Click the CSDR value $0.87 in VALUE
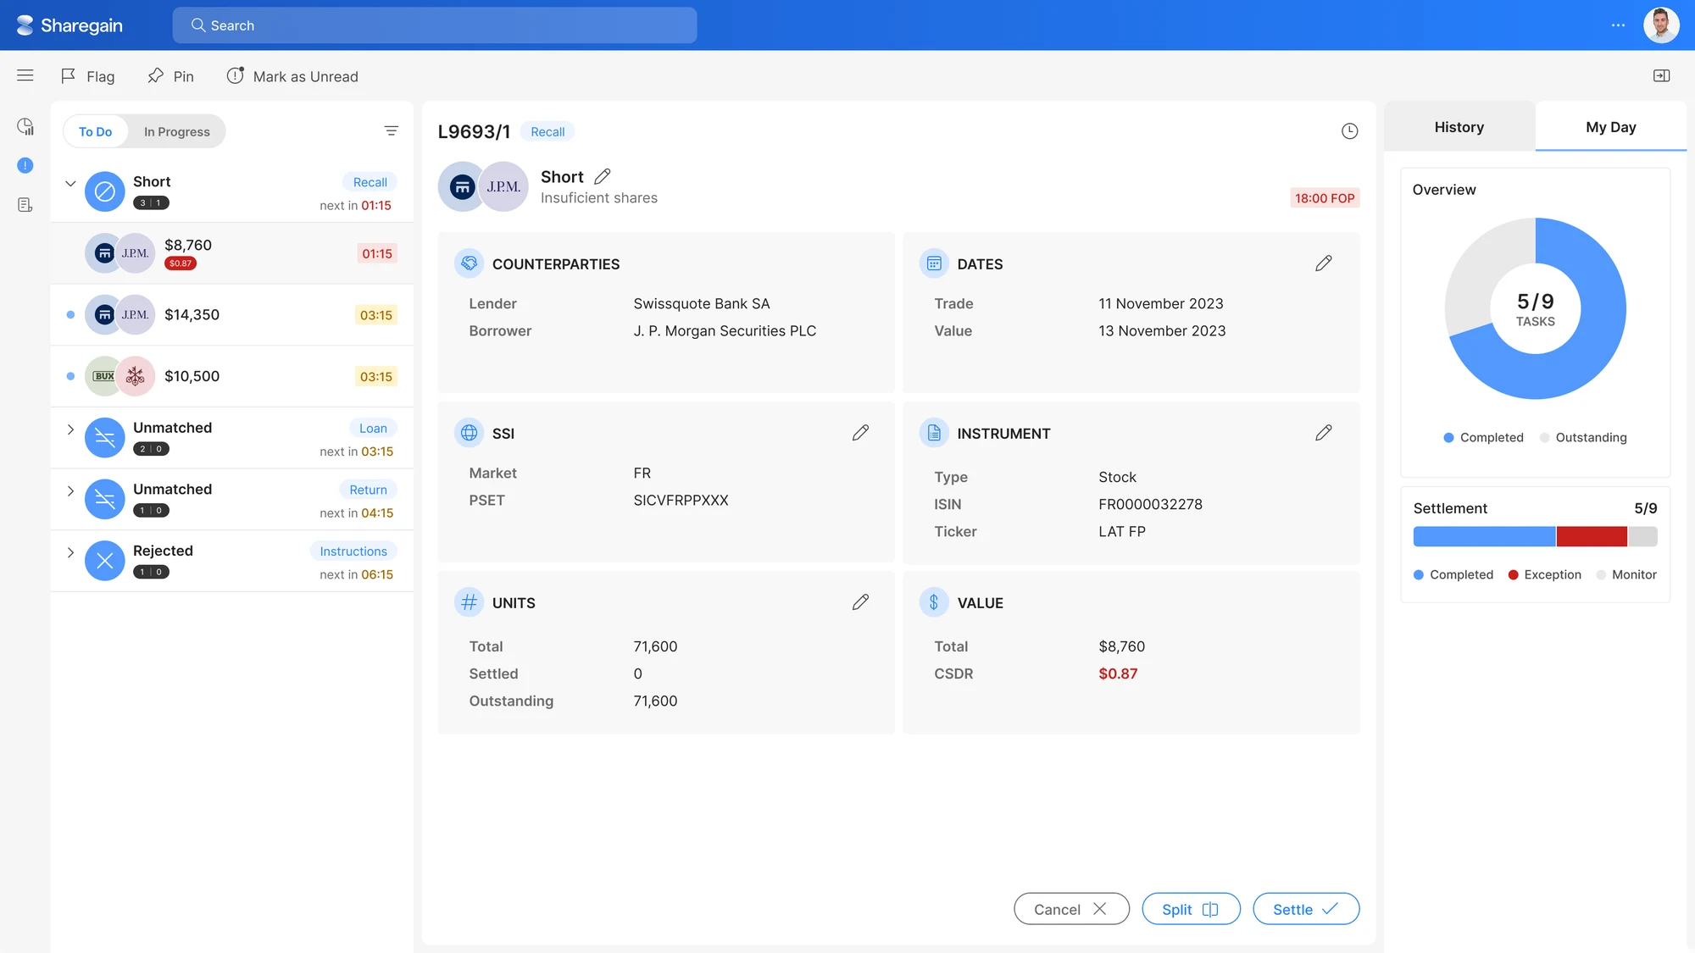The image size is (1695, 953). [x=1118, y=673]
